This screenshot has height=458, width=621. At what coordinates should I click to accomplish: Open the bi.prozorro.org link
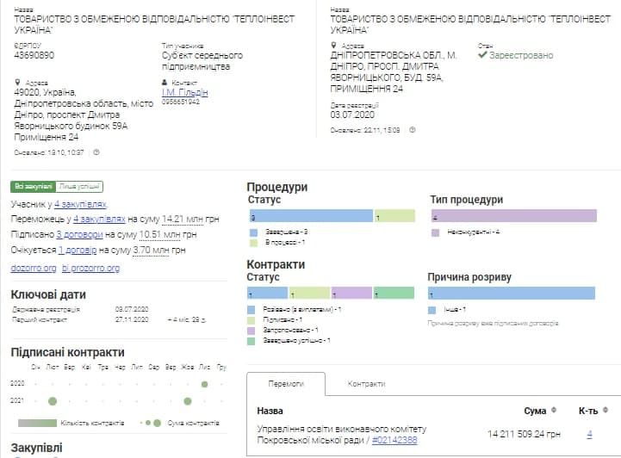tap(90, 268)
